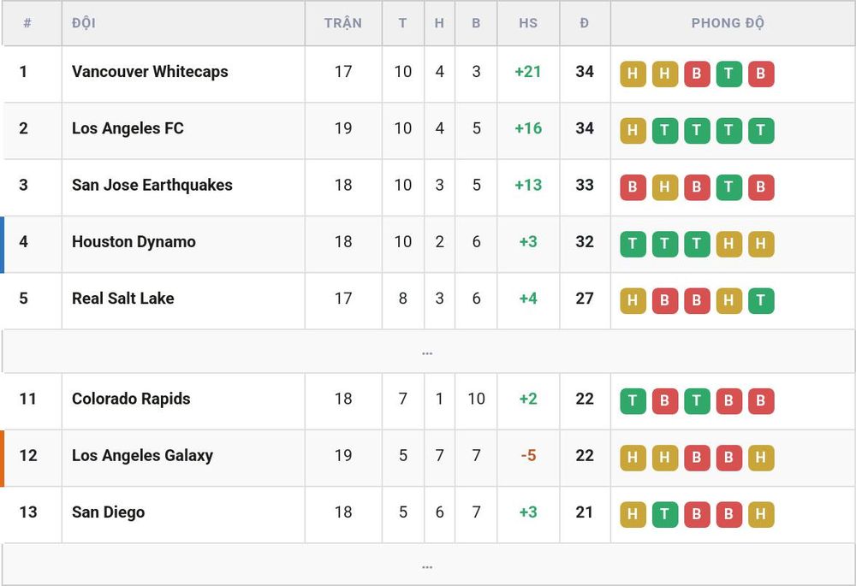Click the PHONG ĐỘ column header

728,23
